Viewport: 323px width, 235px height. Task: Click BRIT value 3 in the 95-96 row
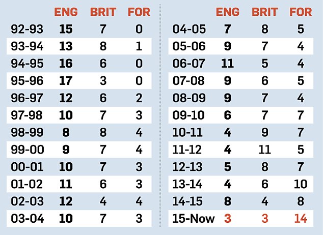[x=103, y=85]
